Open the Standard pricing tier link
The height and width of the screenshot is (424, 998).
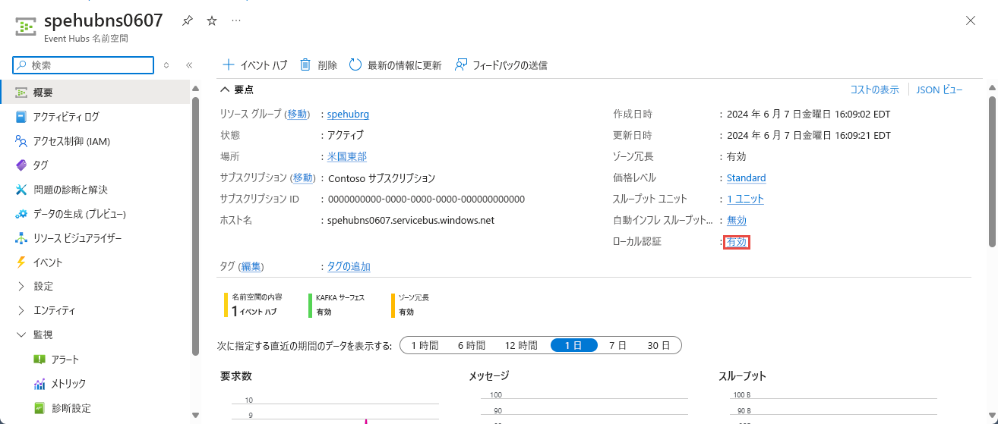[x=746, y=178]
